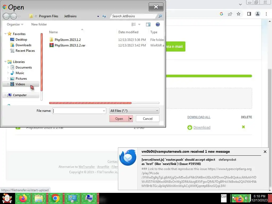Dismiss the Thunderbird notification with the X
The width and height of the screenshot is (272, 204).
click(265, 152)
